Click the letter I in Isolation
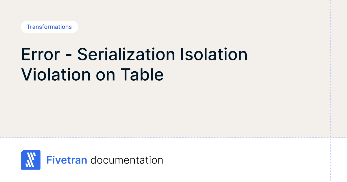This screenshot has width=347, height=182. [182, 54]
